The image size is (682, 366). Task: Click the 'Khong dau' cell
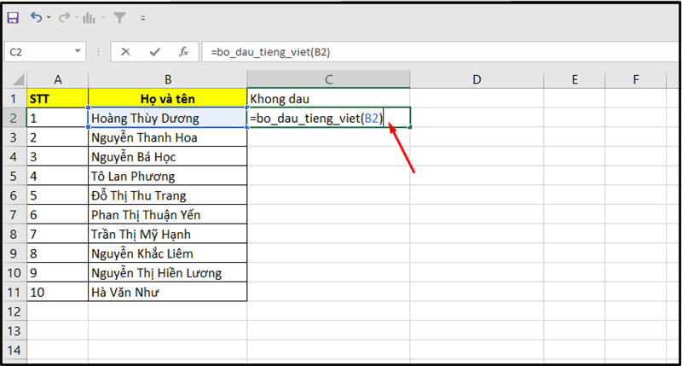click(328, 99)
